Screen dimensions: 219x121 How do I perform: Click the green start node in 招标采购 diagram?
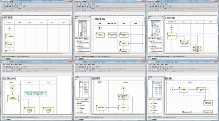(x=172, y=90)
